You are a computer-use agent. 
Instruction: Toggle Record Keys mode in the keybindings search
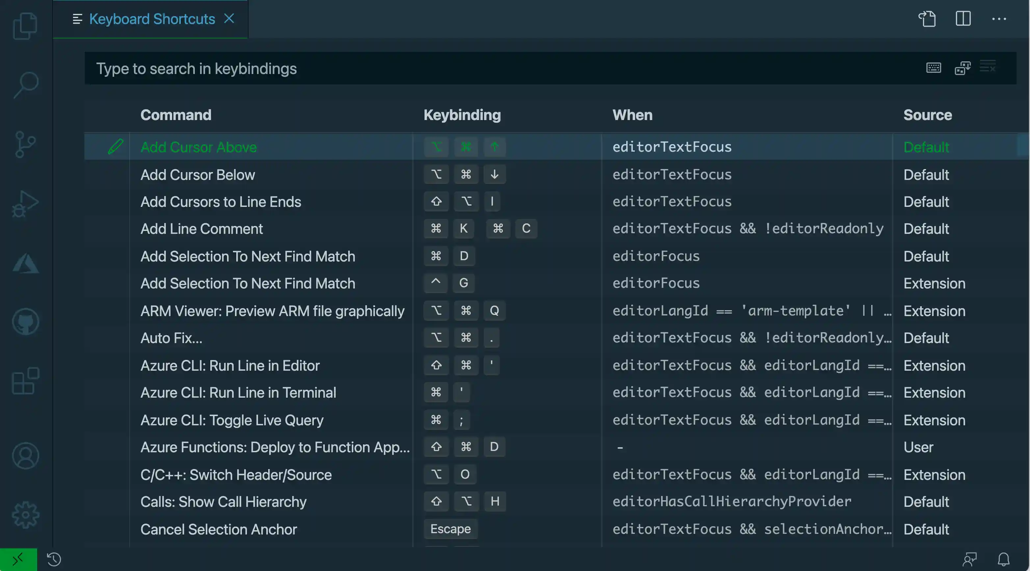pos(934,68)
